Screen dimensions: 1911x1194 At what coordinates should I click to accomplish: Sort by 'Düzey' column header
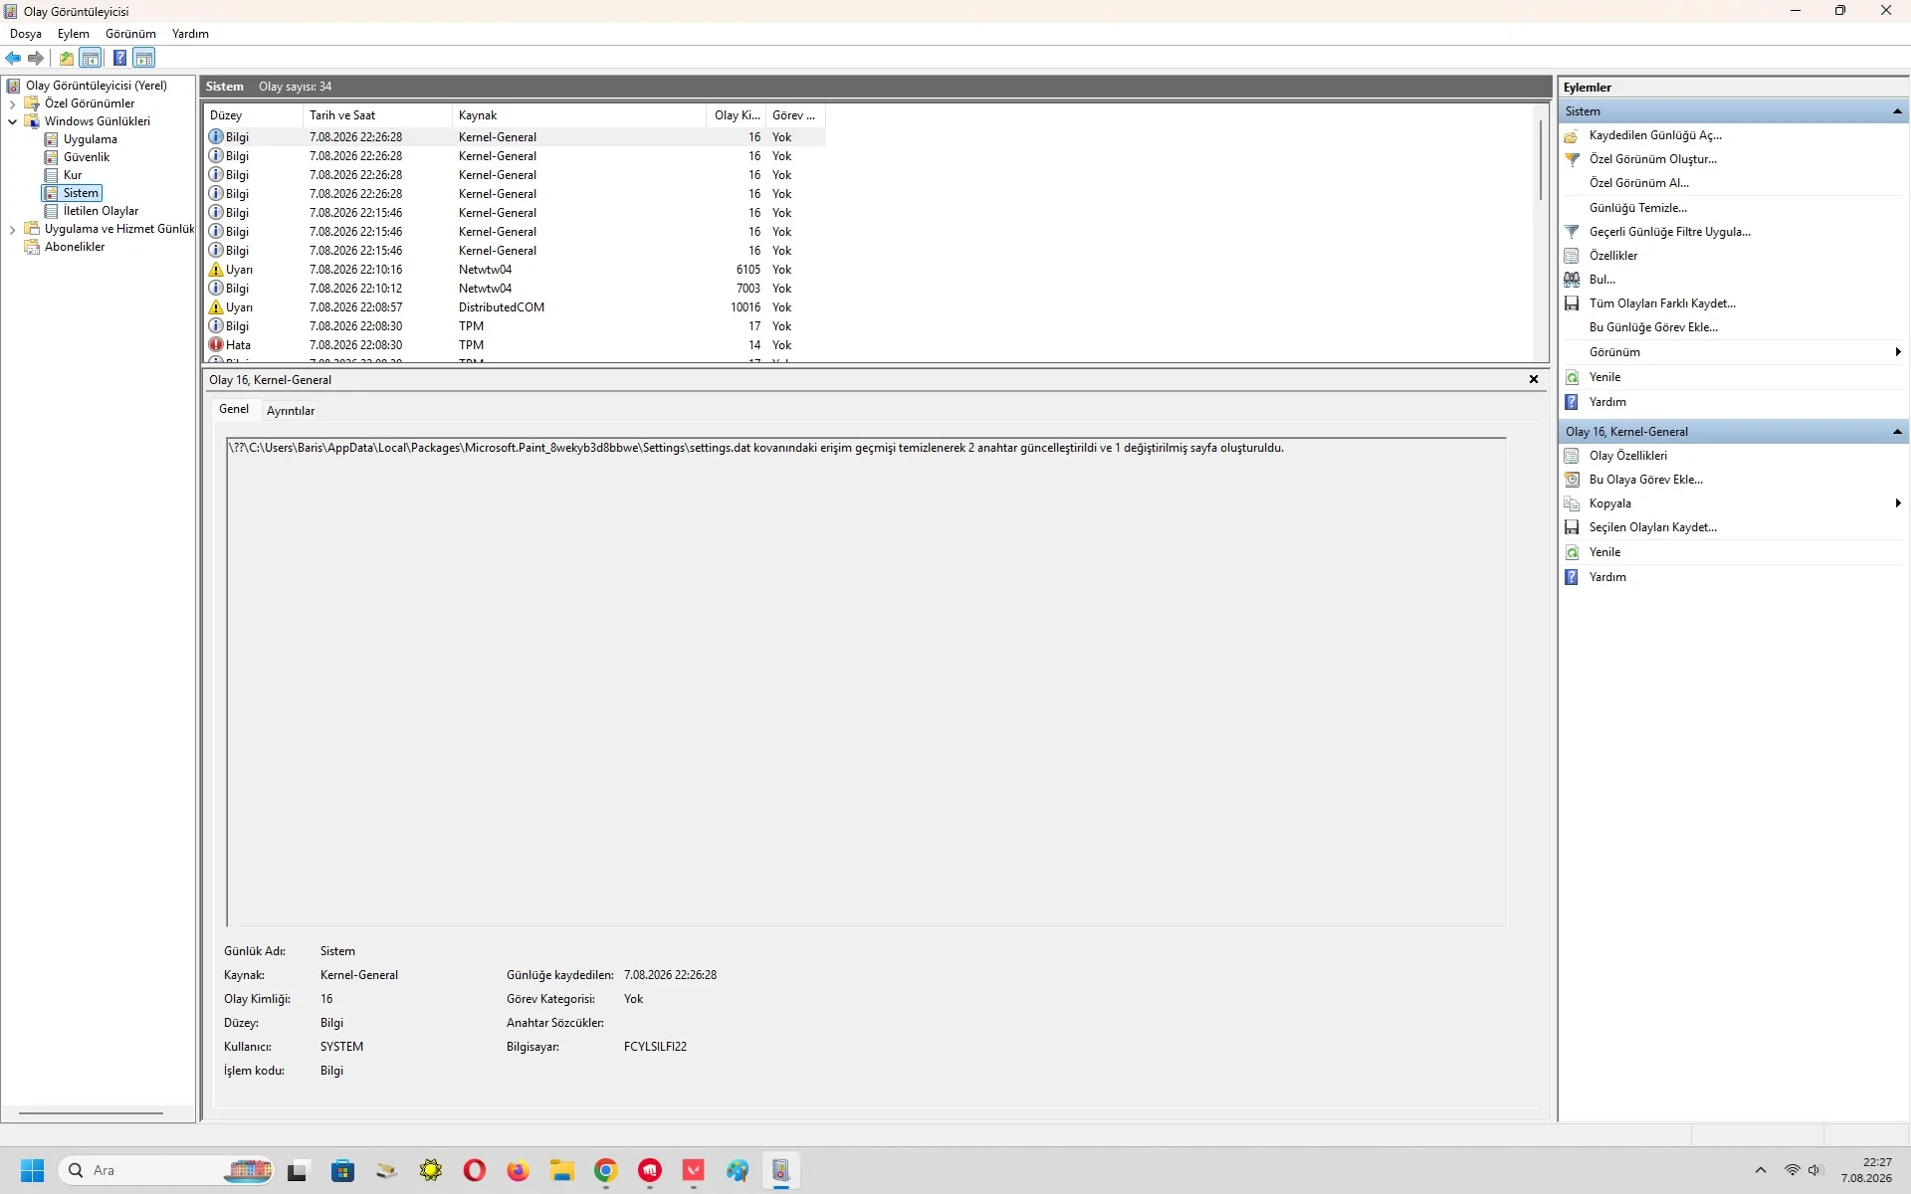tap(253, 115)
